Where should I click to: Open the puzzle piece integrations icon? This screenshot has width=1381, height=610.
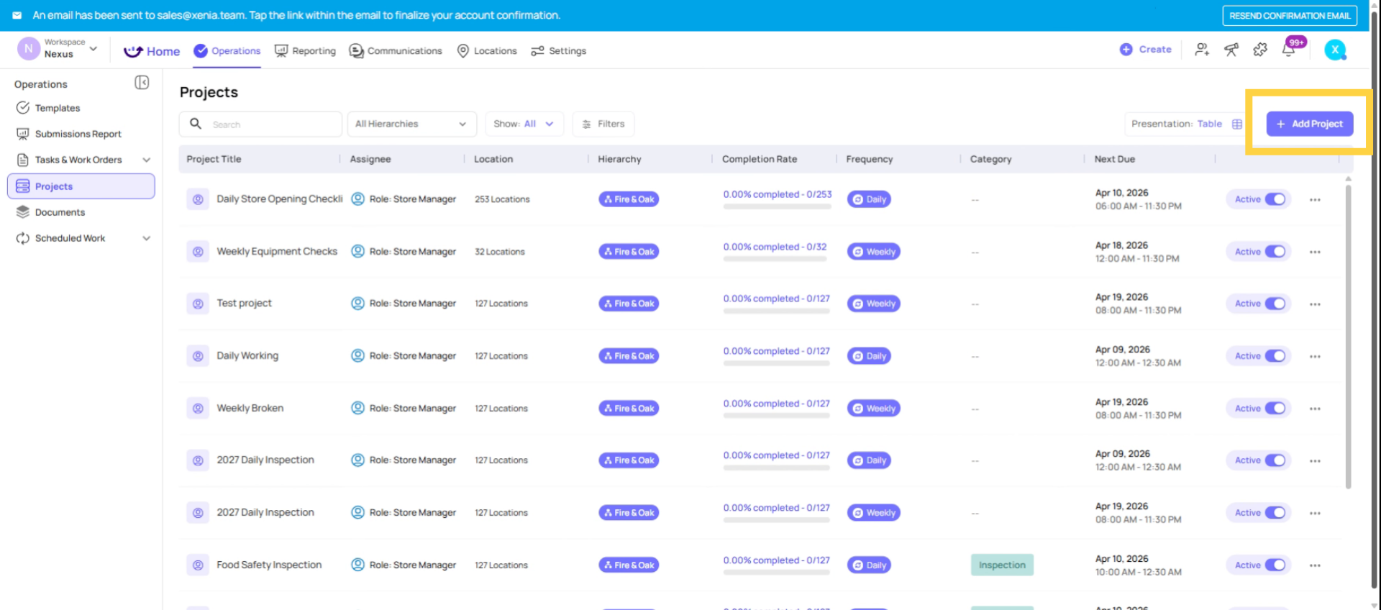[x=1260, y=50]
